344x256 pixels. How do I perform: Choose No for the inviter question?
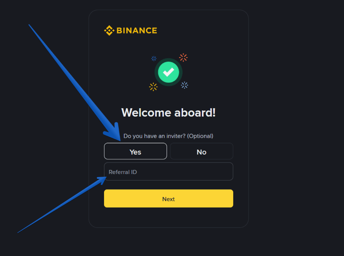(x=202, y=151)
